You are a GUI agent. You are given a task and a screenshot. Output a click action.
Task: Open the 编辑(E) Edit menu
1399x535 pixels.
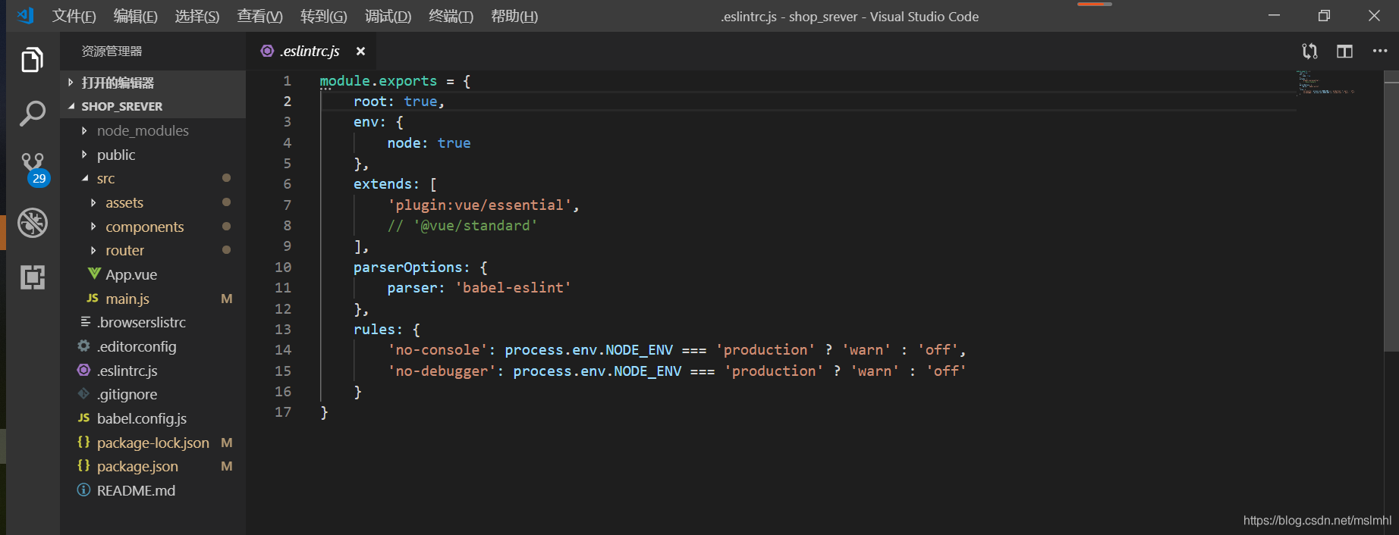[x=135, y=16]
